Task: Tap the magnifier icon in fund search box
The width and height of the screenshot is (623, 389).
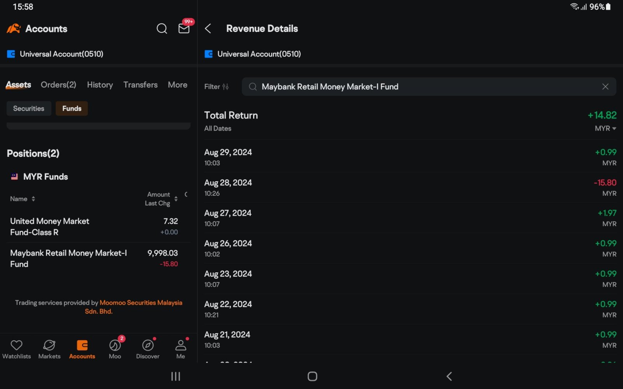Action: [x=253, y=87]
